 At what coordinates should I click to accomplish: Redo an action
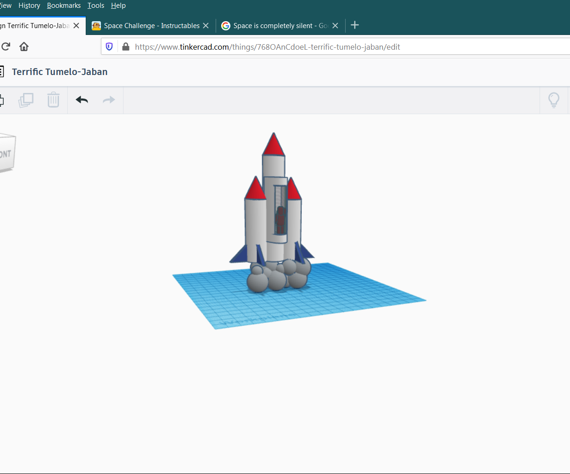pos(109,100)
